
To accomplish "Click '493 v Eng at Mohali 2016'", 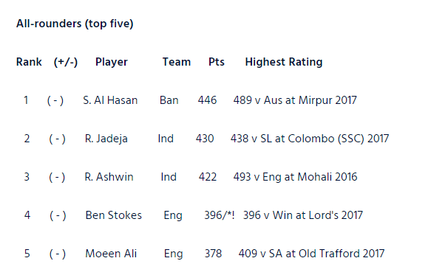I will (295, 177).
